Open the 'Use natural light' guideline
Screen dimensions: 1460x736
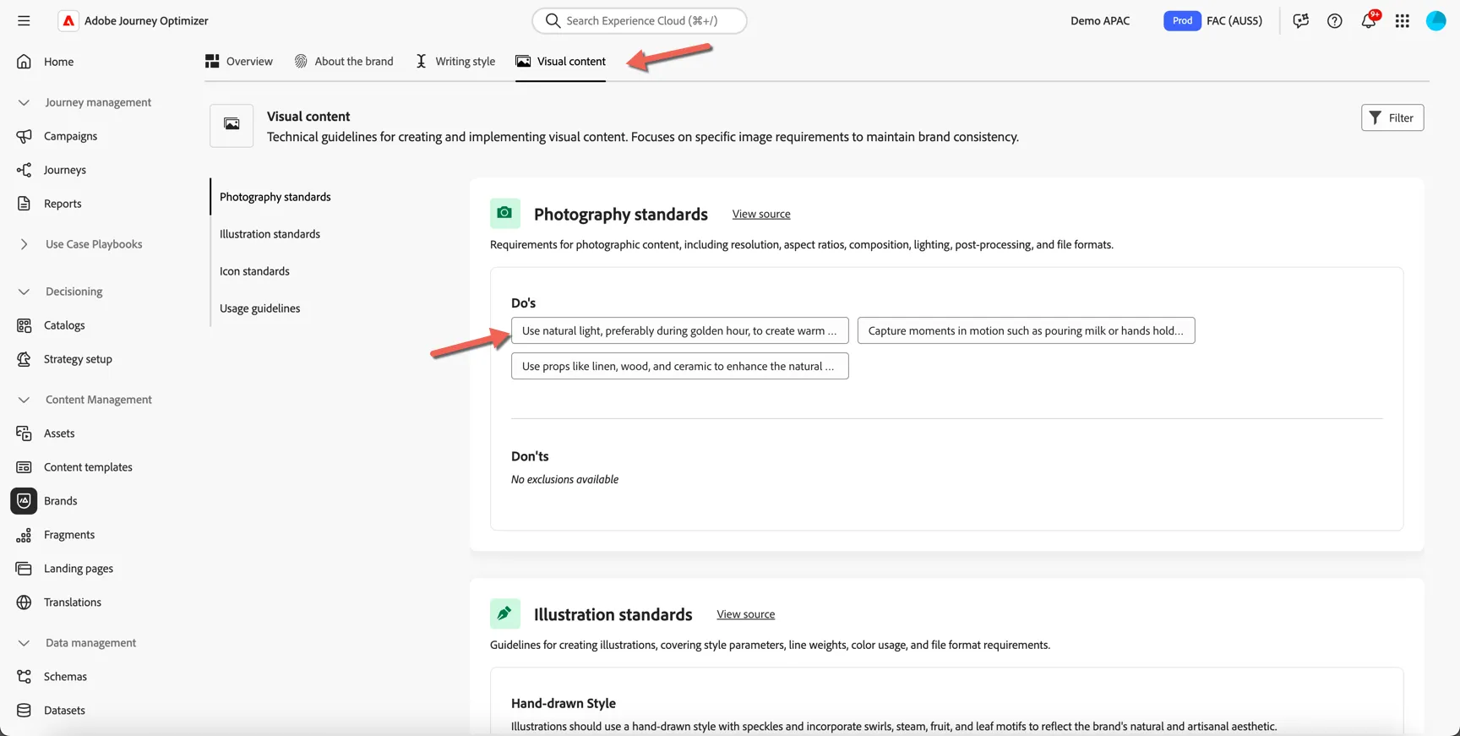pyautogui.click(x=680, y=330)
